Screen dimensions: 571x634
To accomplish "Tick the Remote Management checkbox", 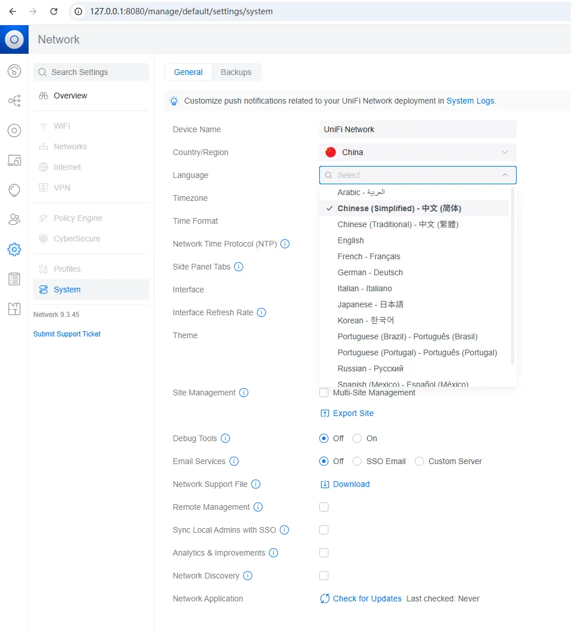I will point(324,507).
